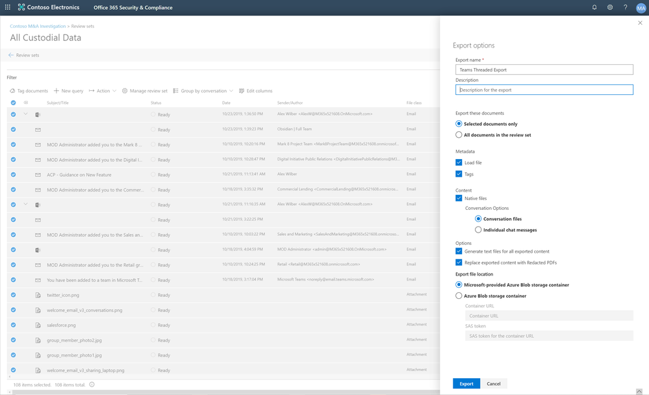Open the help question mark icon
The width and height of the screenshot is (649, 395).
(626, 7)
